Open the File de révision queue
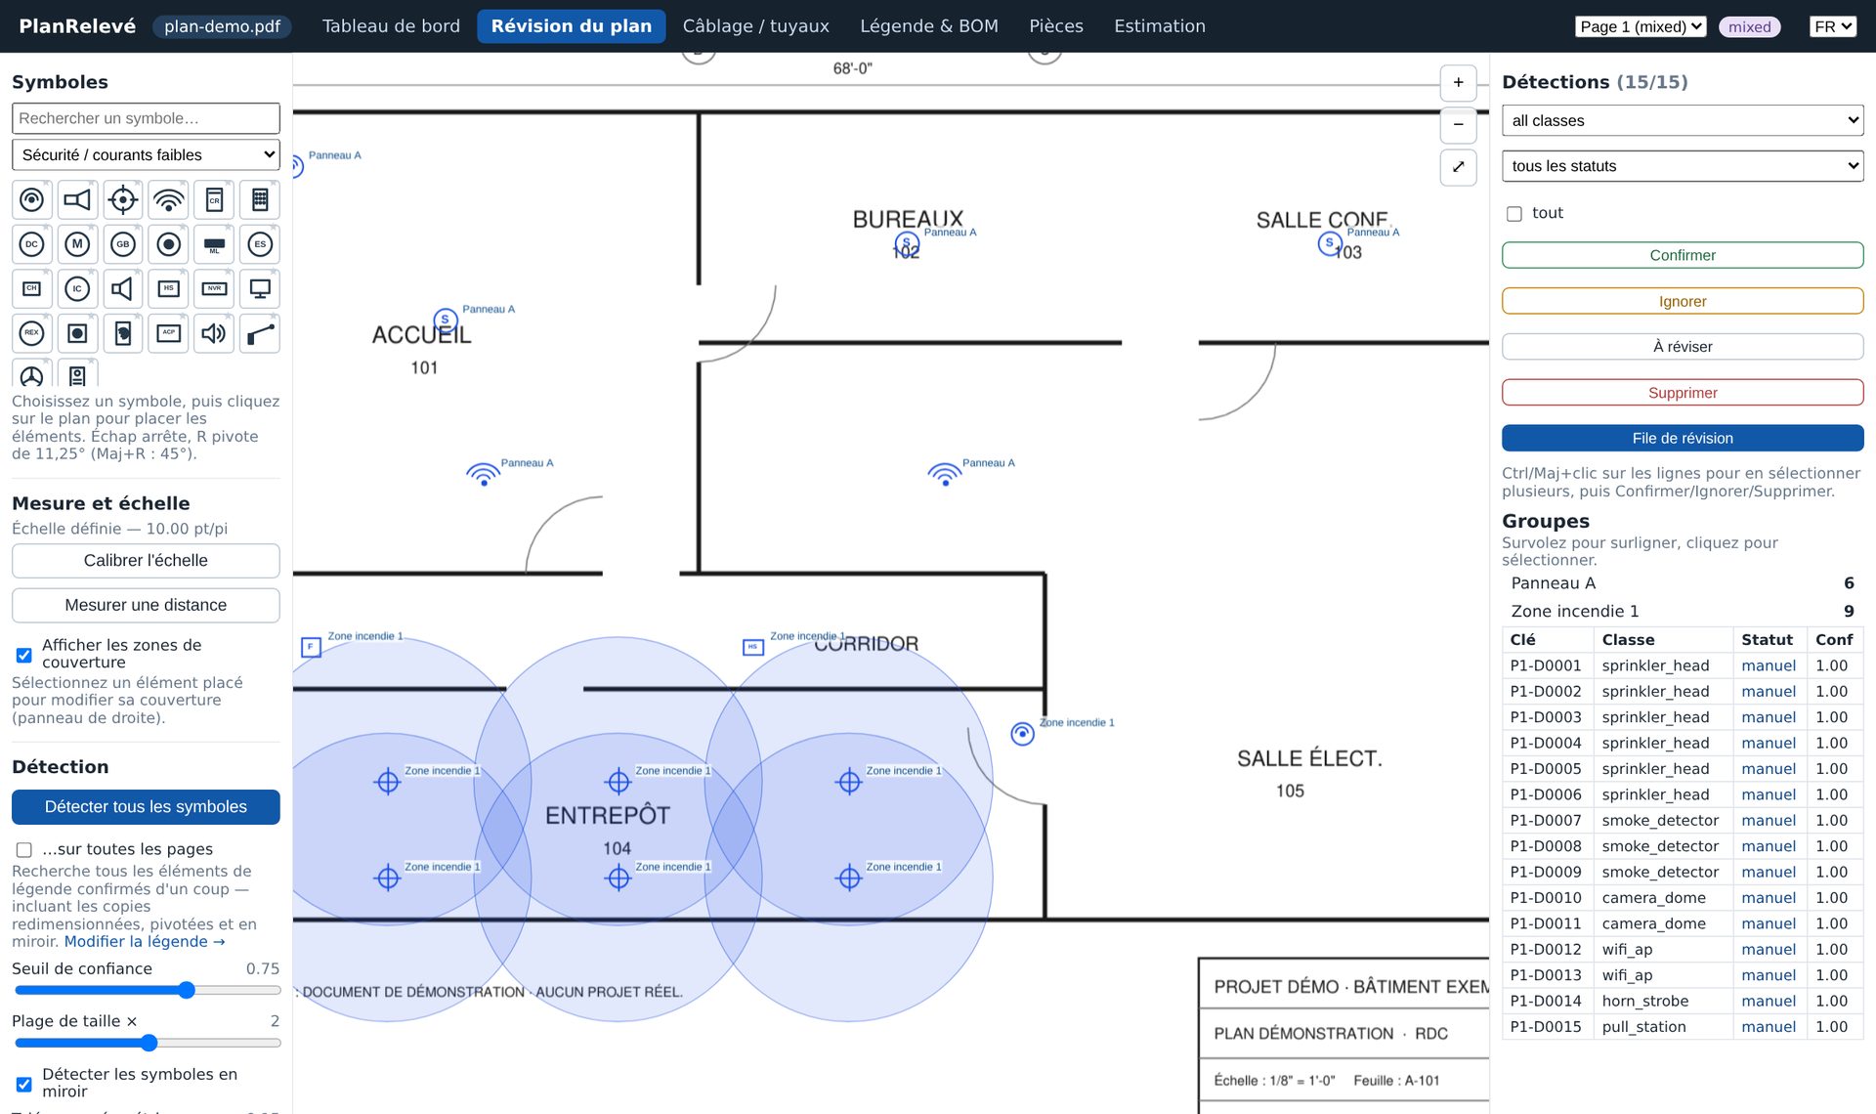1876x1114 pixels. coord(1683,438)
